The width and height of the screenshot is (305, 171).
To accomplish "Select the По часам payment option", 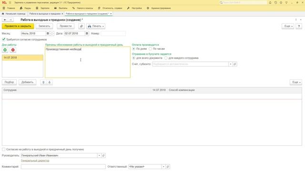I will click(x=151, y=48).
